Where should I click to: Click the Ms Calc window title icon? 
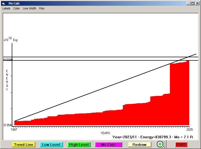(3, 3)
